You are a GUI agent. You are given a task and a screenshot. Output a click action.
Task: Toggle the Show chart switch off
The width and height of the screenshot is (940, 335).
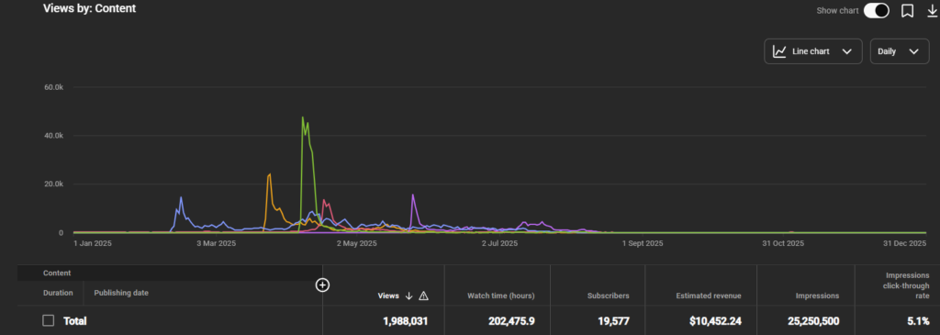pos(876,11)
